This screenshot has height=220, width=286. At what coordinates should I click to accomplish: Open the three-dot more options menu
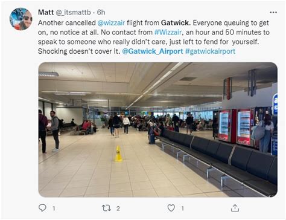coord(273,13)
